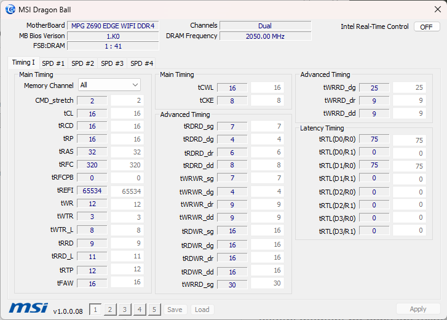
Task: Open the SPD #3 tab
Action: [x=113, y=63]
